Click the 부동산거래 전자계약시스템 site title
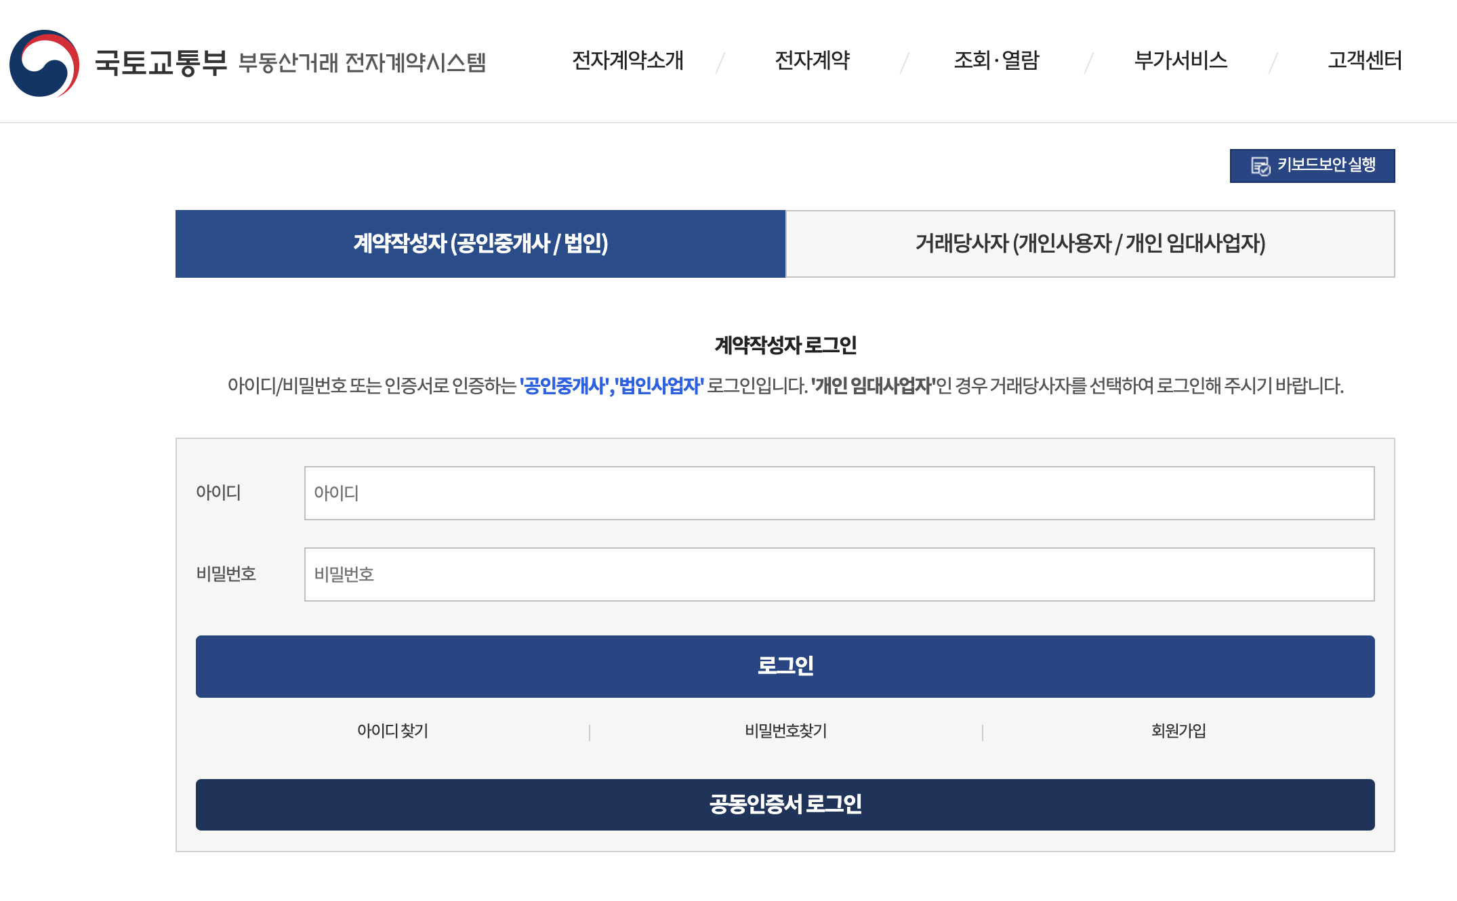Viewport: 1457px width, 901px height. (x=365, y=63)
